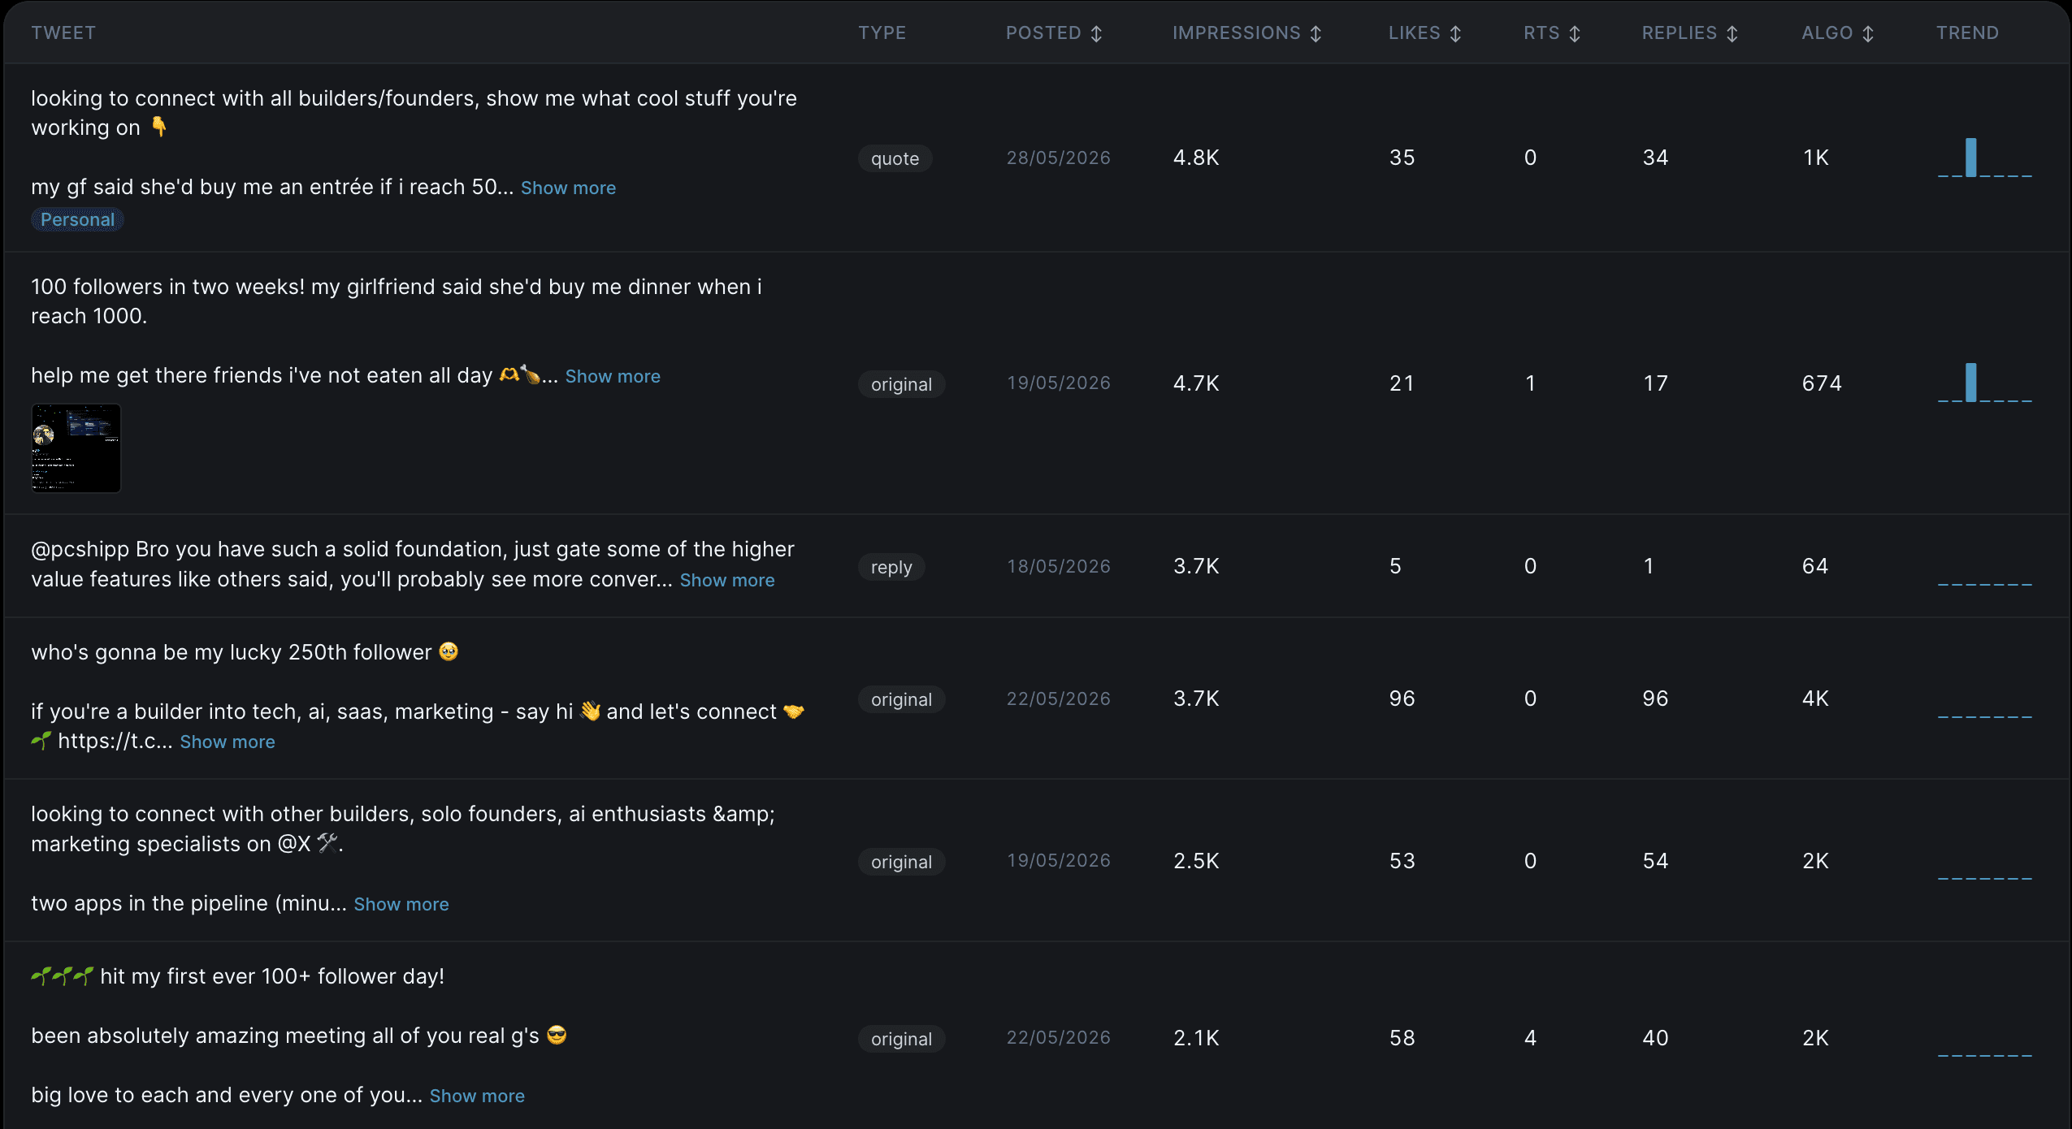Click the 2.1K impressions value

coord(1196,1039)
